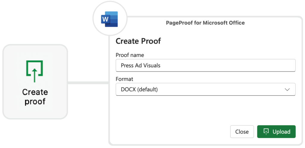
Task: Click the "Create proof" text label on tile
Action: tap(35, 97)
